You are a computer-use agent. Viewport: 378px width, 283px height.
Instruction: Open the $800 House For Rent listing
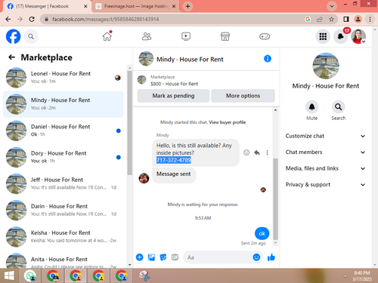click(175, 84)
